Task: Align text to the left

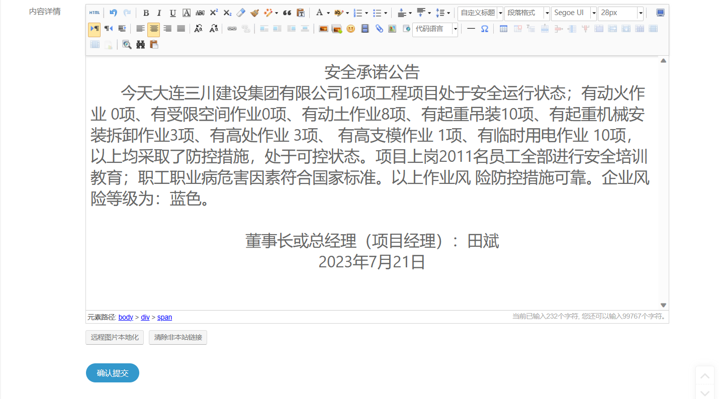Action: coord(141,29)
